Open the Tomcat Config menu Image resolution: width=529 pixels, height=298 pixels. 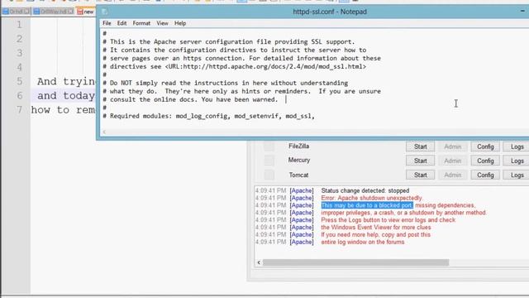[485, 175]
